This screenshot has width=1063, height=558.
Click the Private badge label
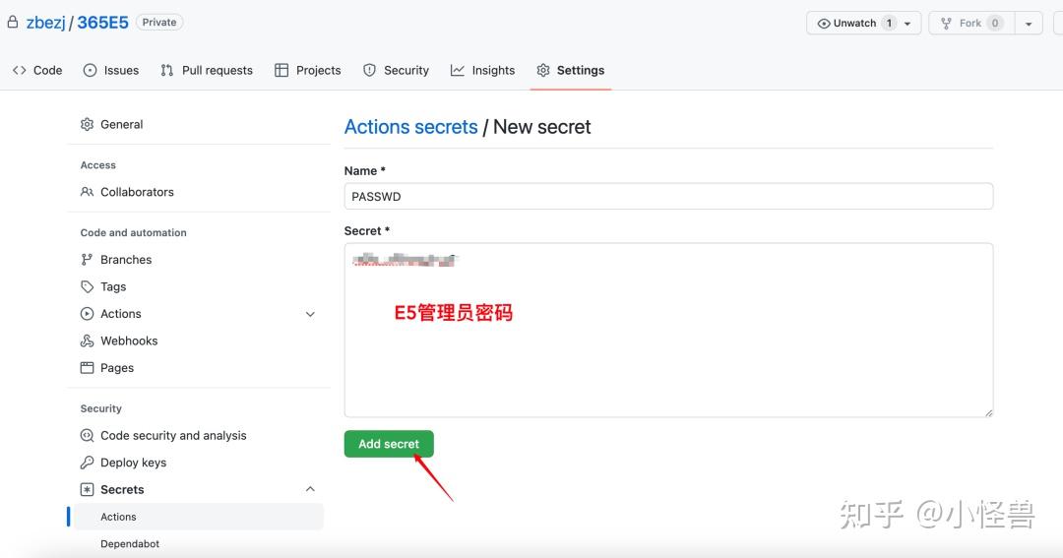tap(159, 23)
